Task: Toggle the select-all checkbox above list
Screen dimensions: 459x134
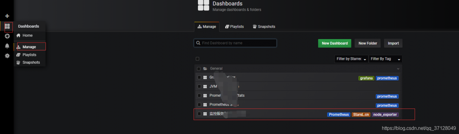Action: (x=198, y=59)
